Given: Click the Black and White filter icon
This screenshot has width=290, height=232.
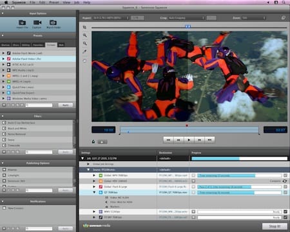Looking at the screenshot, I should [4, 128].
